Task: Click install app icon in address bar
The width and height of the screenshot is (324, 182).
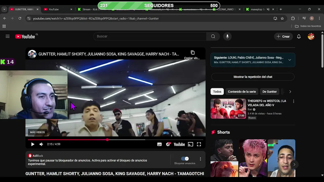Action: 275,18
